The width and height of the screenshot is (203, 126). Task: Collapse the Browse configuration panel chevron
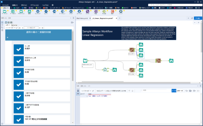(x=71, y=18)
